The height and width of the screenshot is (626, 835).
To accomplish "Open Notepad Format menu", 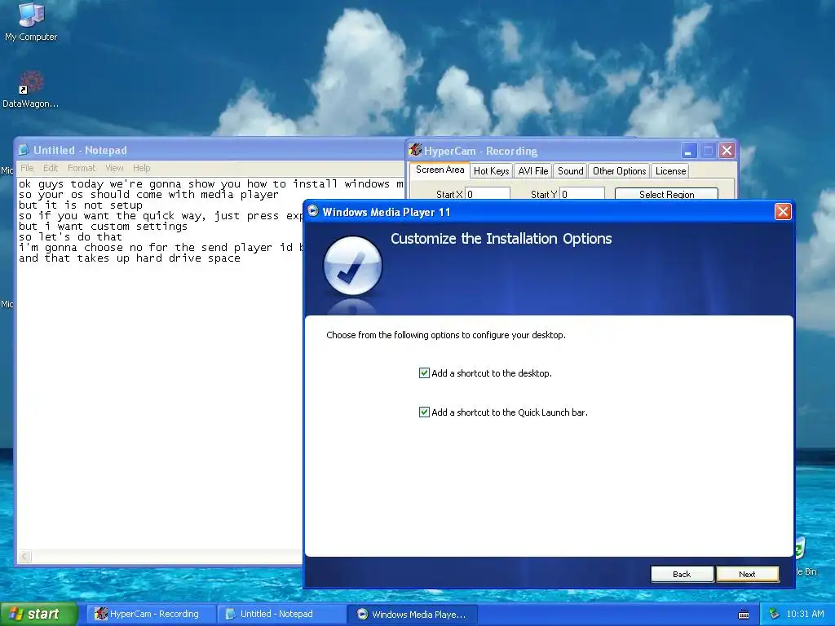I will [82, 168].
